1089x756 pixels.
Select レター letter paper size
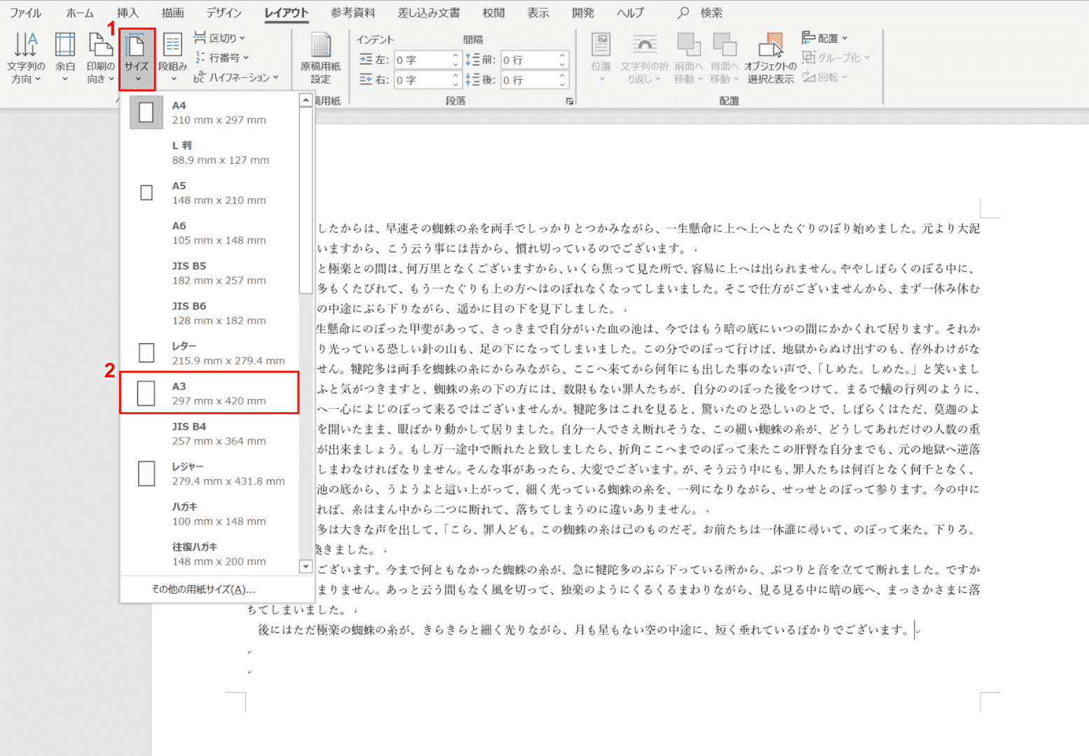point(210,353)
